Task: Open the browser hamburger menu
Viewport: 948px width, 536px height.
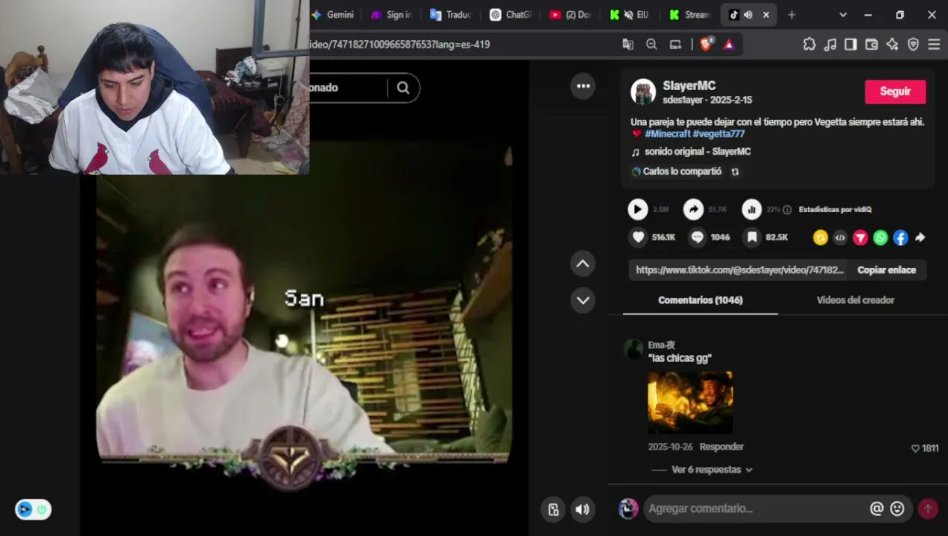Action: (934, 45)
